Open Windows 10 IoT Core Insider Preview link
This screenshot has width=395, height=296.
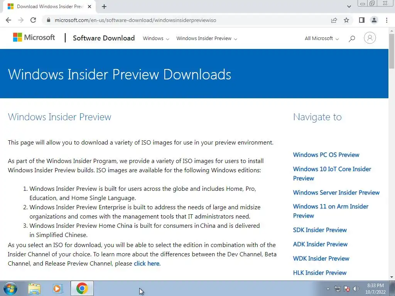[332, 174]
